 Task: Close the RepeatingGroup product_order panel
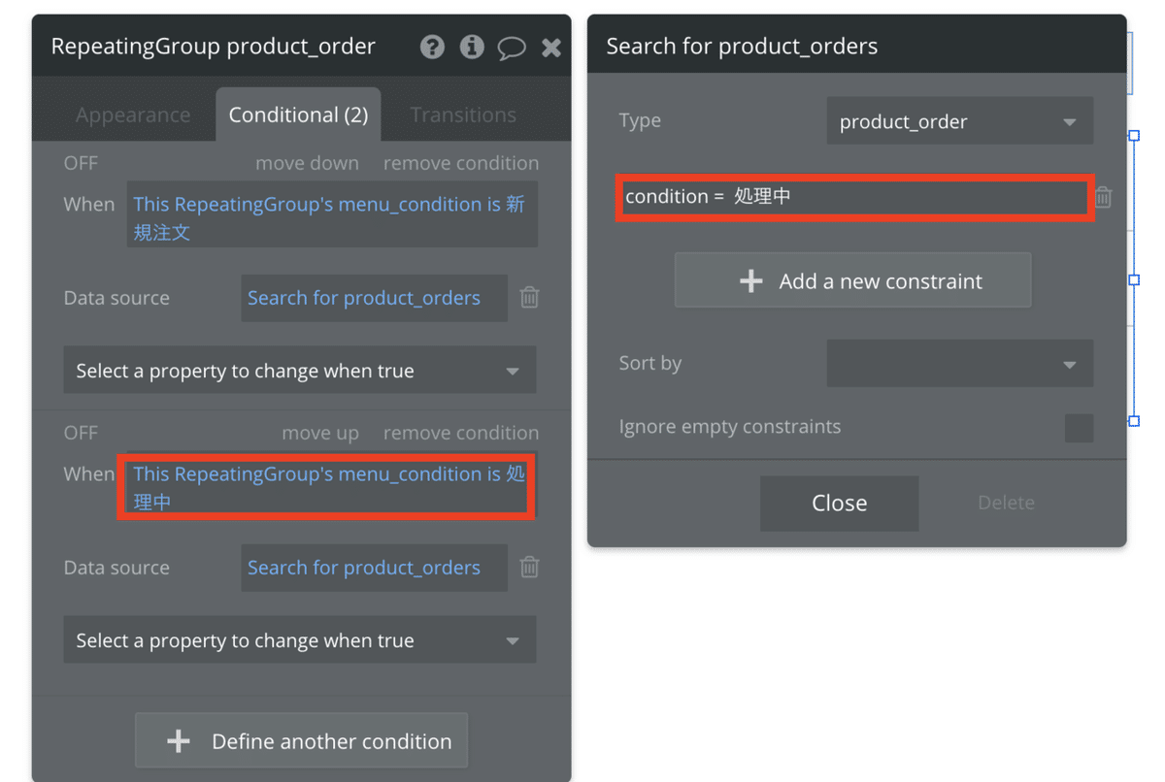coord(550,48)
